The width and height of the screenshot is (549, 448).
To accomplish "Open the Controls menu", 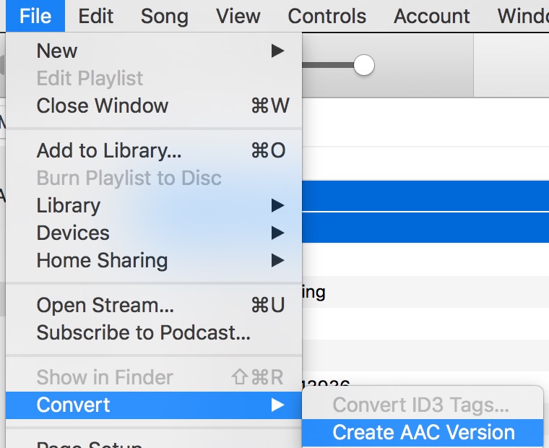I will pos(327,16).
